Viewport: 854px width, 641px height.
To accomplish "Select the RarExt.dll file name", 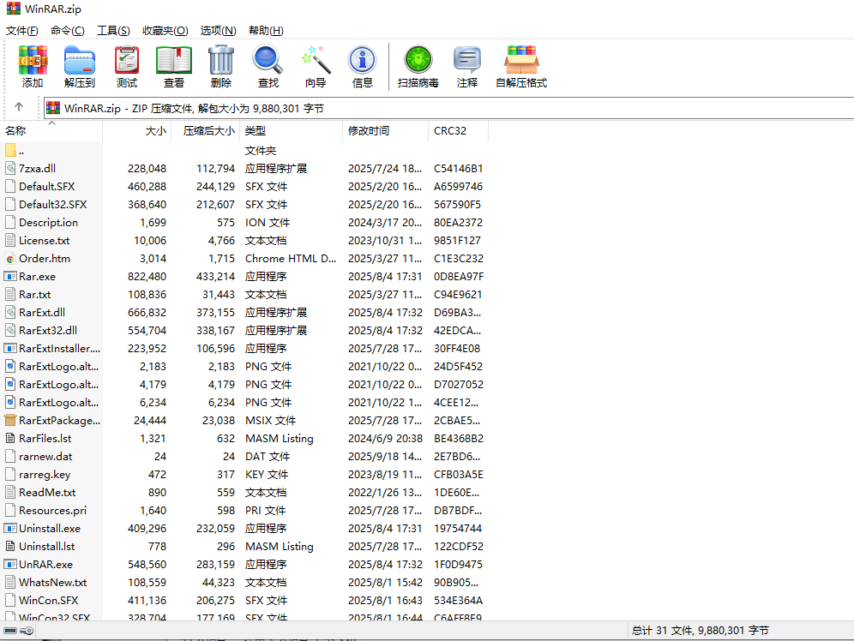I will (x=42, y=312).
